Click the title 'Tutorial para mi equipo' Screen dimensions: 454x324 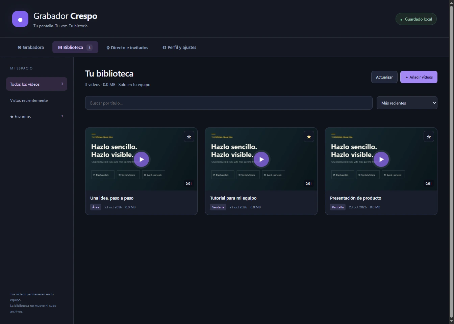[233, 198]
